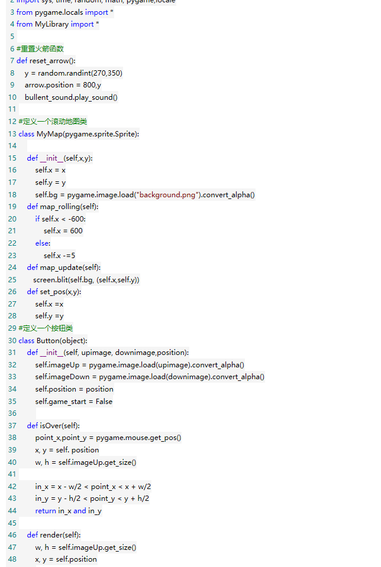Click 'self.x = x' on line 16
381x567 pixels.
click(x=50, y=170)
